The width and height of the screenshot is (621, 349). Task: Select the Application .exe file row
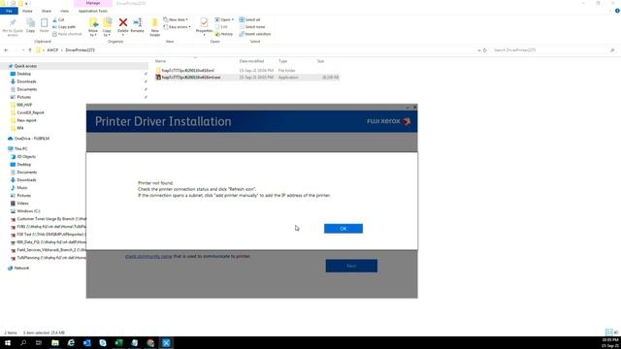coord(246,78)
